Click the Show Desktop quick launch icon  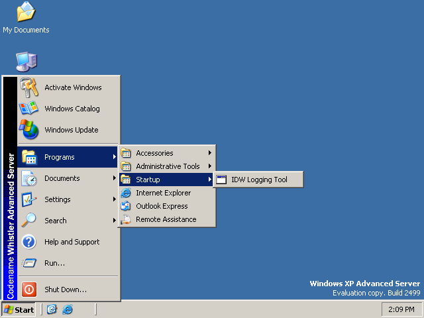point(52,309)
